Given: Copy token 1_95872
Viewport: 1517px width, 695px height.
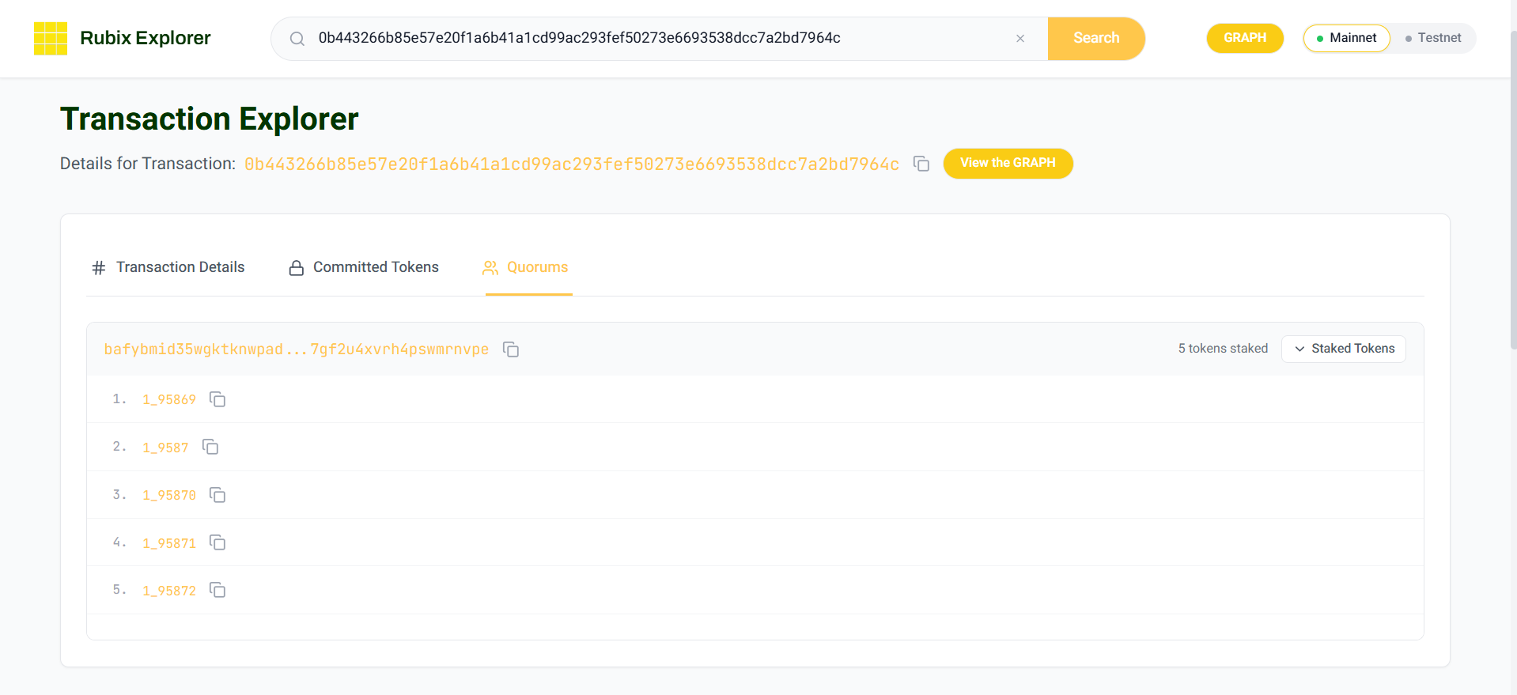Looking at the screenshot, I should [x=218, y=590].
